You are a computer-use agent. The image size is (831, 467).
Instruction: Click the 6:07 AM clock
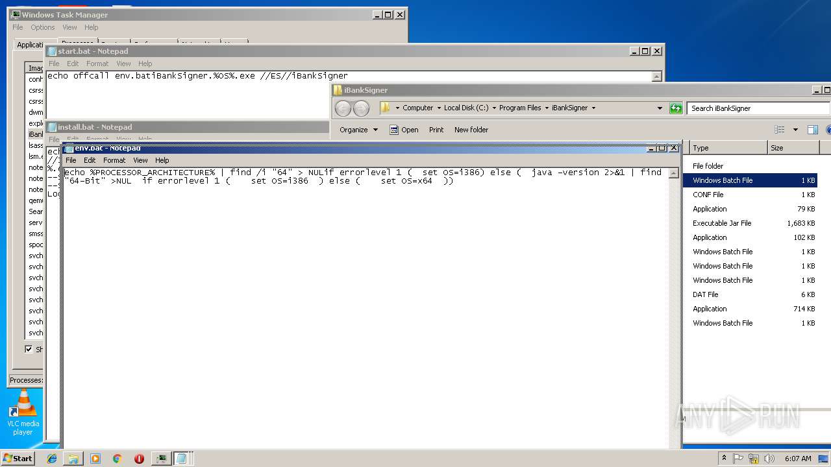[798, 459]
